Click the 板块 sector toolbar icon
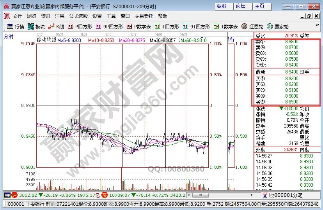 [36, 26]
